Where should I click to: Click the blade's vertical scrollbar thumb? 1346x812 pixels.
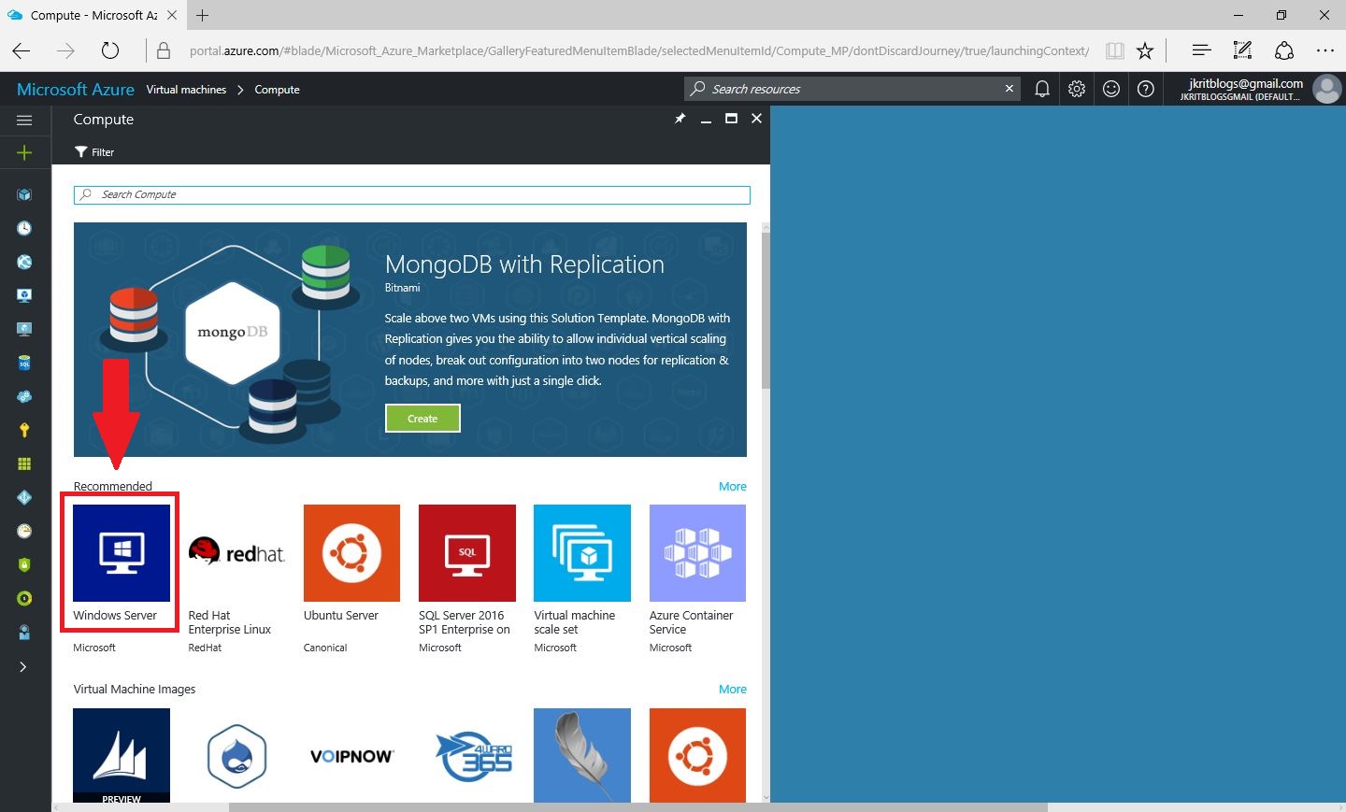click(766, 309)
